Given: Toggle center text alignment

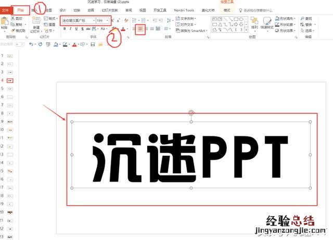Looking at the screenshot, I should pyautogui.click(x=140, y=29).
